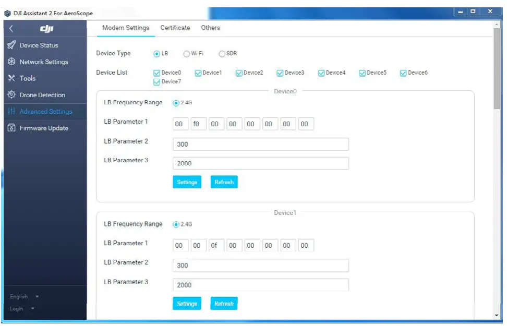This screenshot has height=326, width=507.
Task: Click Device1 LB Parameter 3 field
Action: coord(261,285)
